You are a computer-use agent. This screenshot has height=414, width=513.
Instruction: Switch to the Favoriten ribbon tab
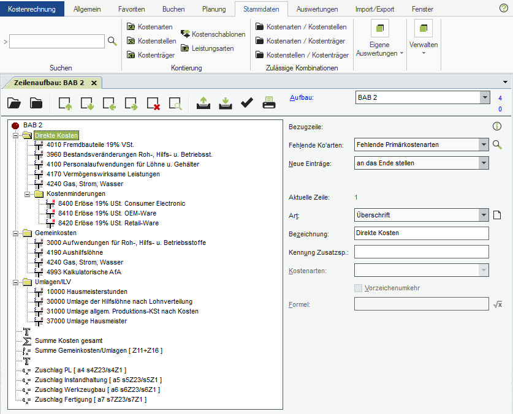coord(132,9)
